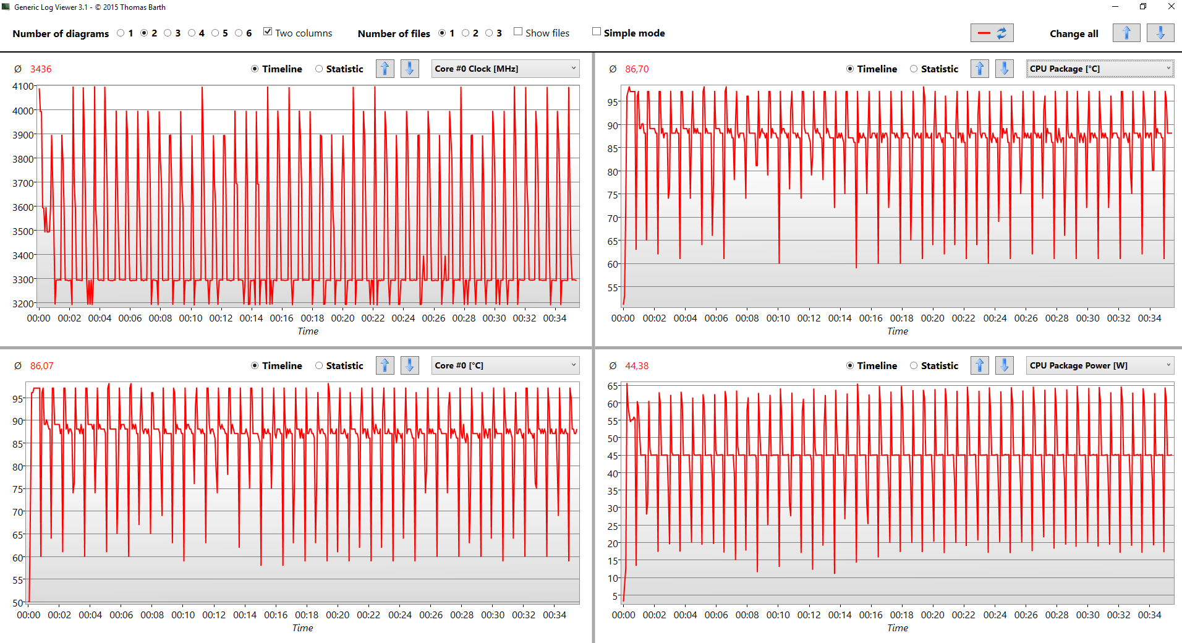Click down arrow in CPU Package Power panel

tap(1004, 365)
